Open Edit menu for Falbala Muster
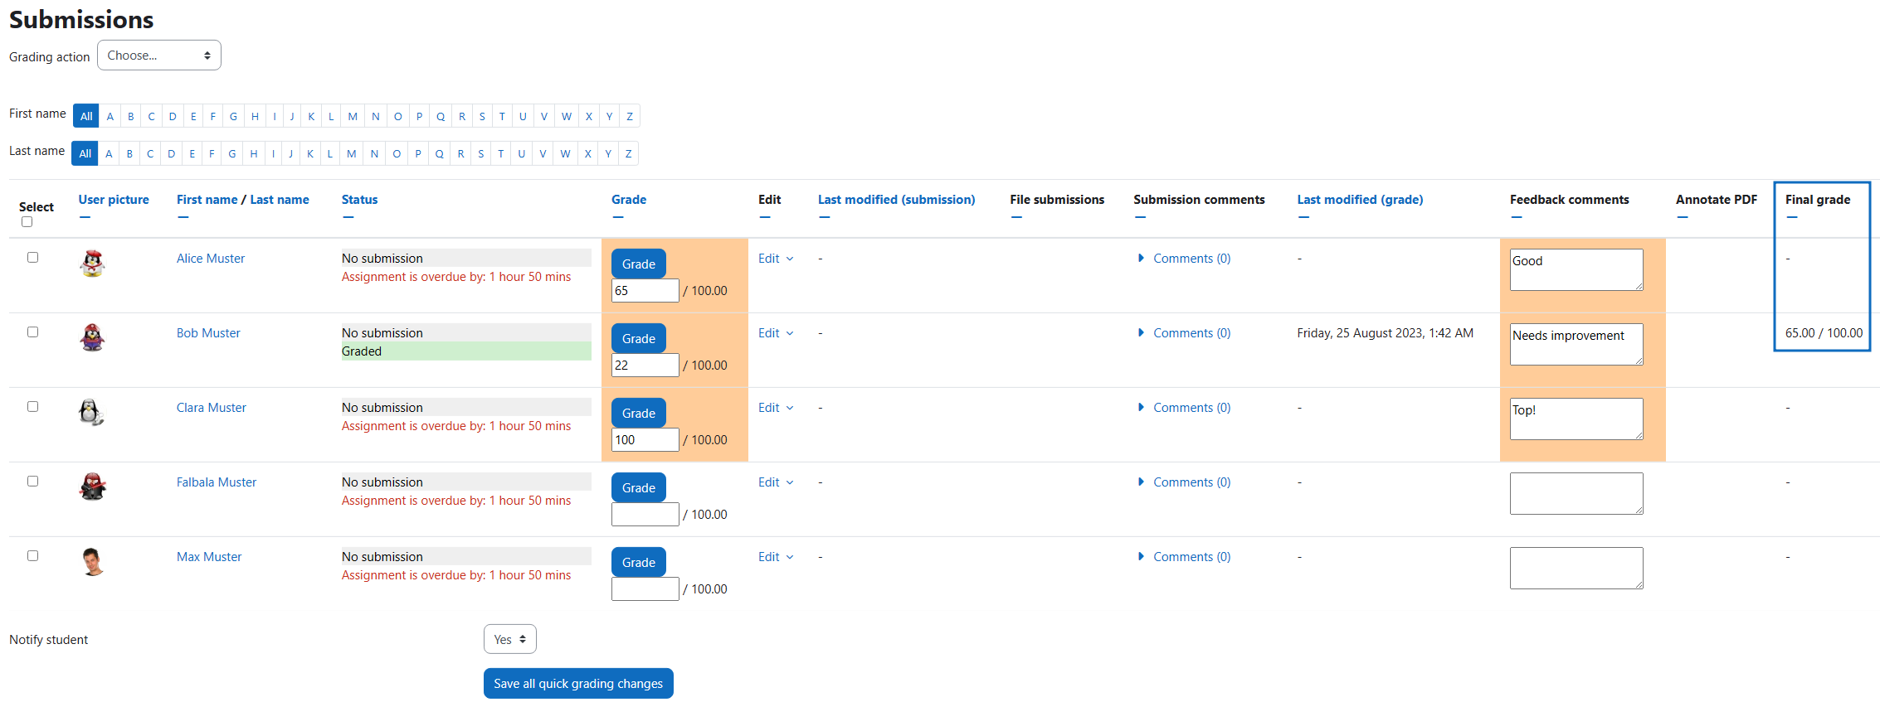Image resolution: width=1880 pixels, height=707 pixels. [x=776, y=482]
